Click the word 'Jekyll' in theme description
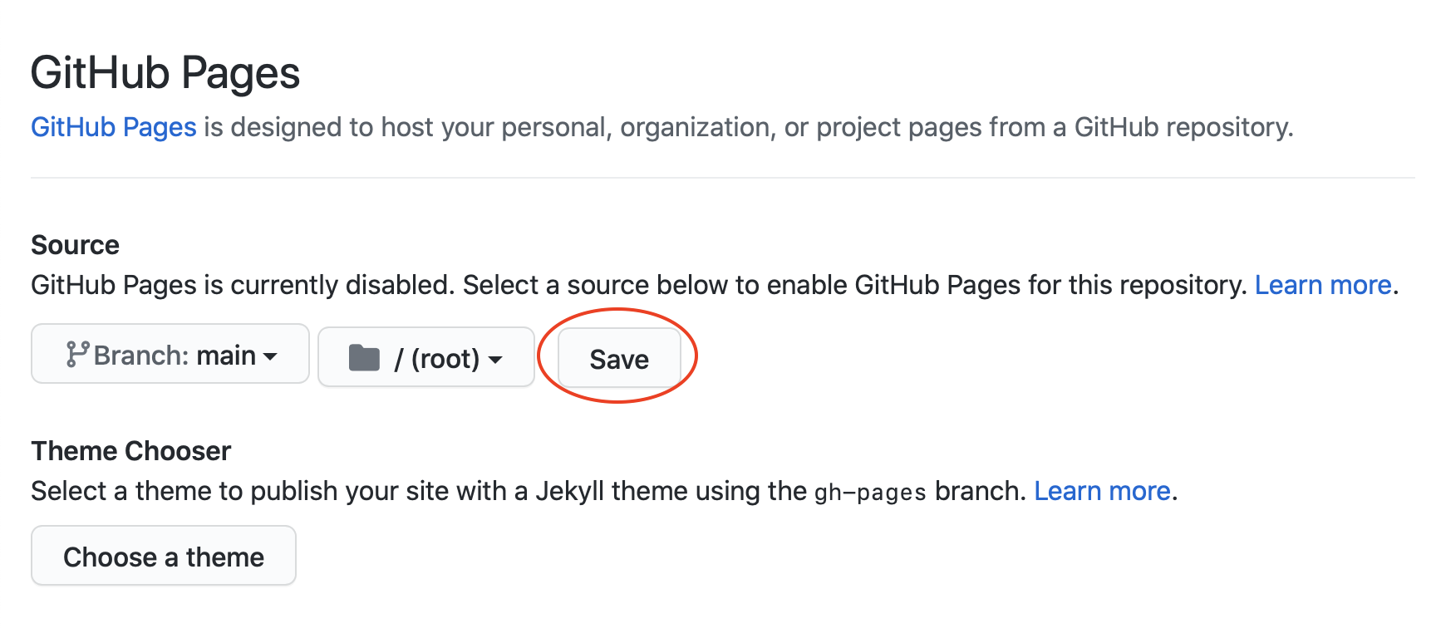Image resolution: width=1441 pixels, height=628 pixels. point(569,491)
